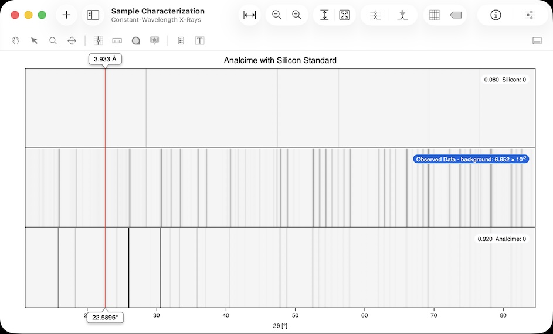Fit the pattern to horizontal width
The width and height of the screenshot is (553, 334).
tap(250, 15)
